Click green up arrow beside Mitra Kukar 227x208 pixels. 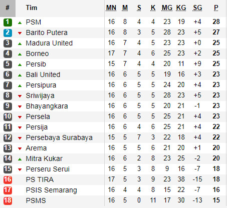tap(20, 159)
